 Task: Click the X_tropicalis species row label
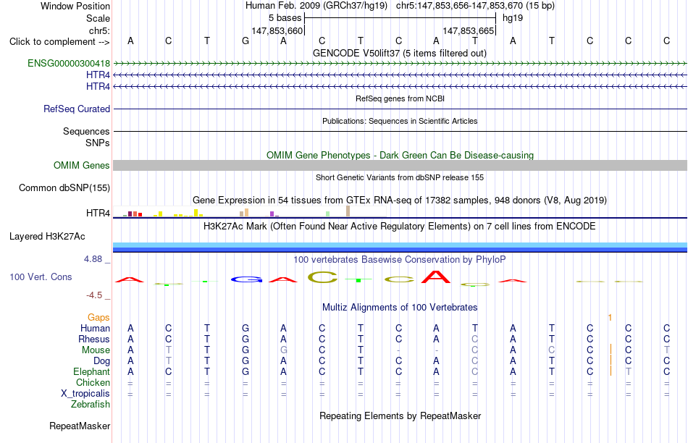[x=85, y=394]
